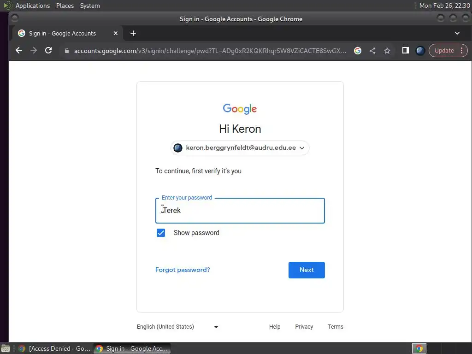Image resolution: width=472 pixels, height=354 pixels.
Task: Share this page using the share icon
Action: tap(372, 51)
